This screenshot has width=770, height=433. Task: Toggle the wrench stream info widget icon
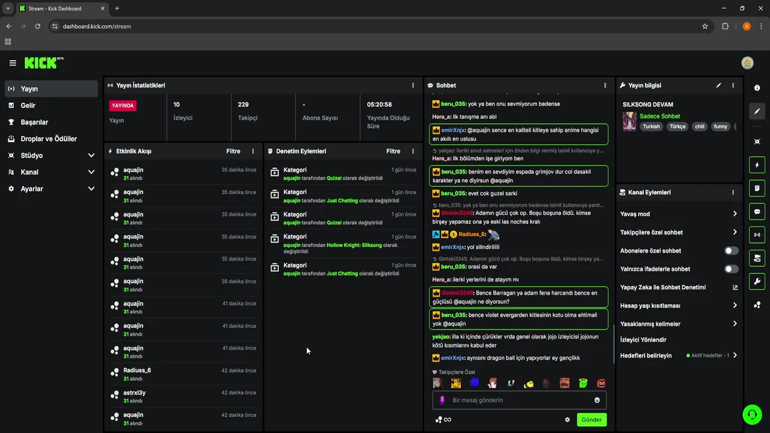click(x=757, y=281)
